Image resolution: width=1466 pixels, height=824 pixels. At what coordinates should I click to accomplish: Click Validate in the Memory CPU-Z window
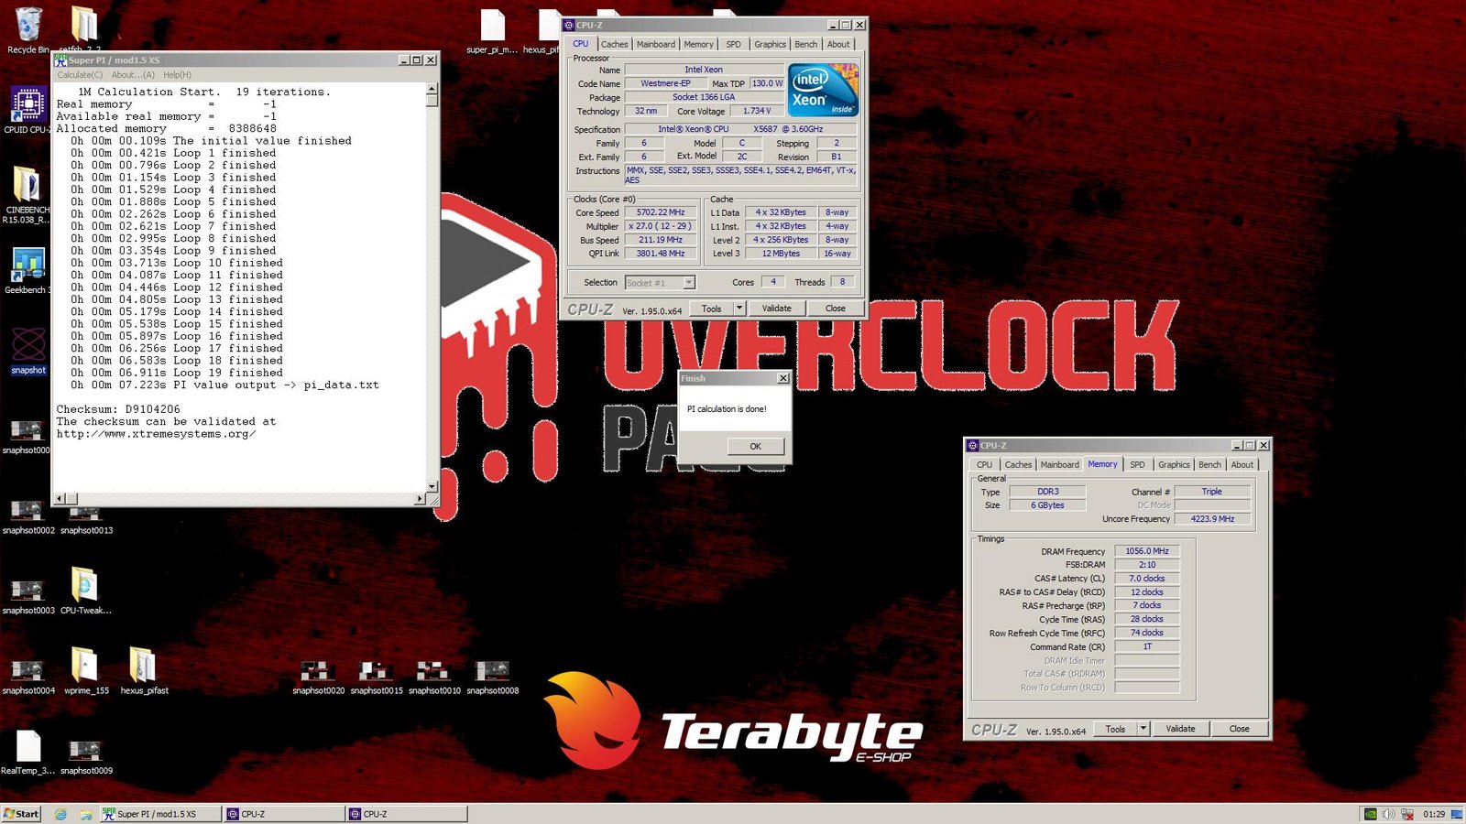coord(1180,729)
